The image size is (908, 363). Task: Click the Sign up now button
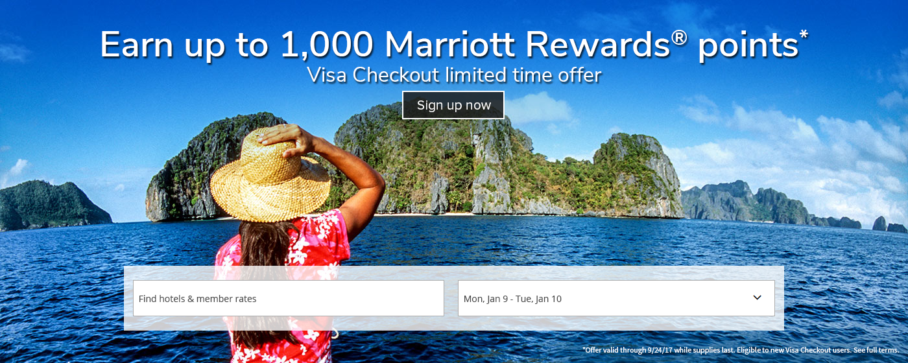point(453,105)
